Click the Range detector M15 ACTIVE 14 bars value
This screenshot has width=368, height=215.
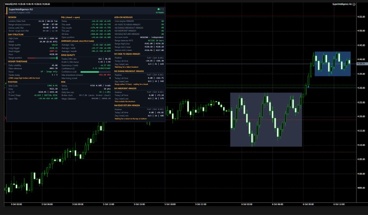[x=156, y=41]
